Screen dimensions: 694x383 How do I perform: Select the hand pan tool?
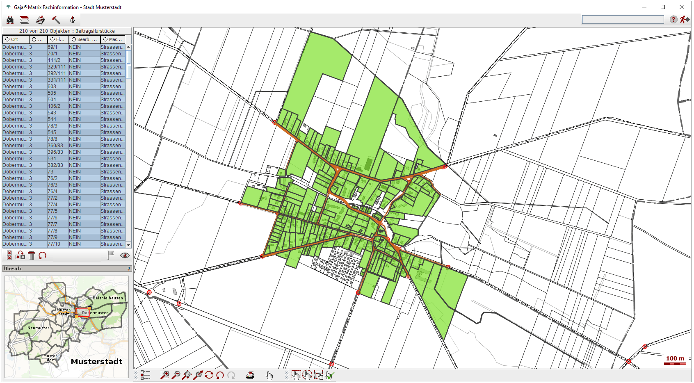[x=269, y=375]
